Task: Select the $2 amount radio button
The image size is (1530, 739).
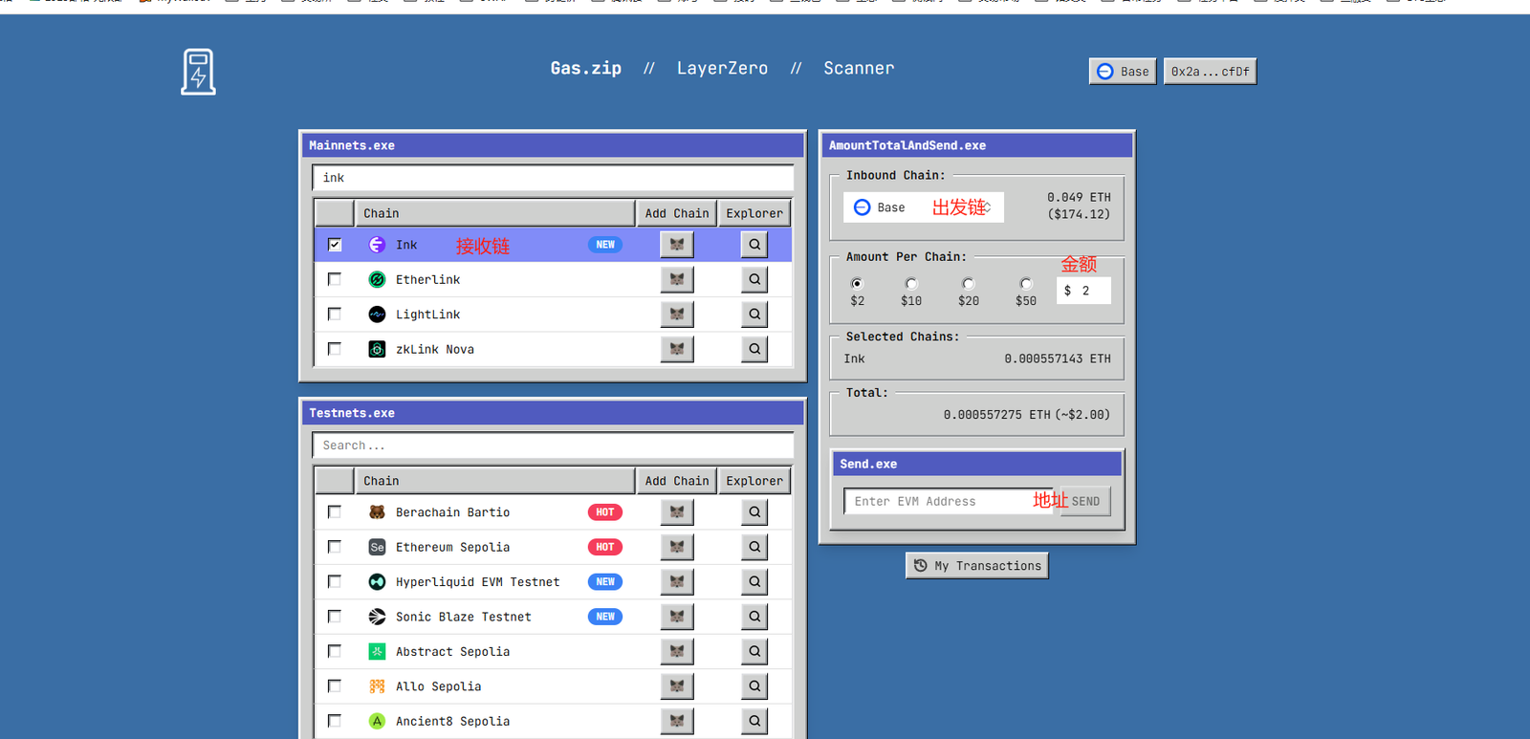Action: [x=857, y=284]
